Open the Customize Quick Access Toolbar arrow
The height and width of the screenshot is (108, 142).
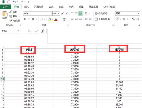click(x=28, y=2)
